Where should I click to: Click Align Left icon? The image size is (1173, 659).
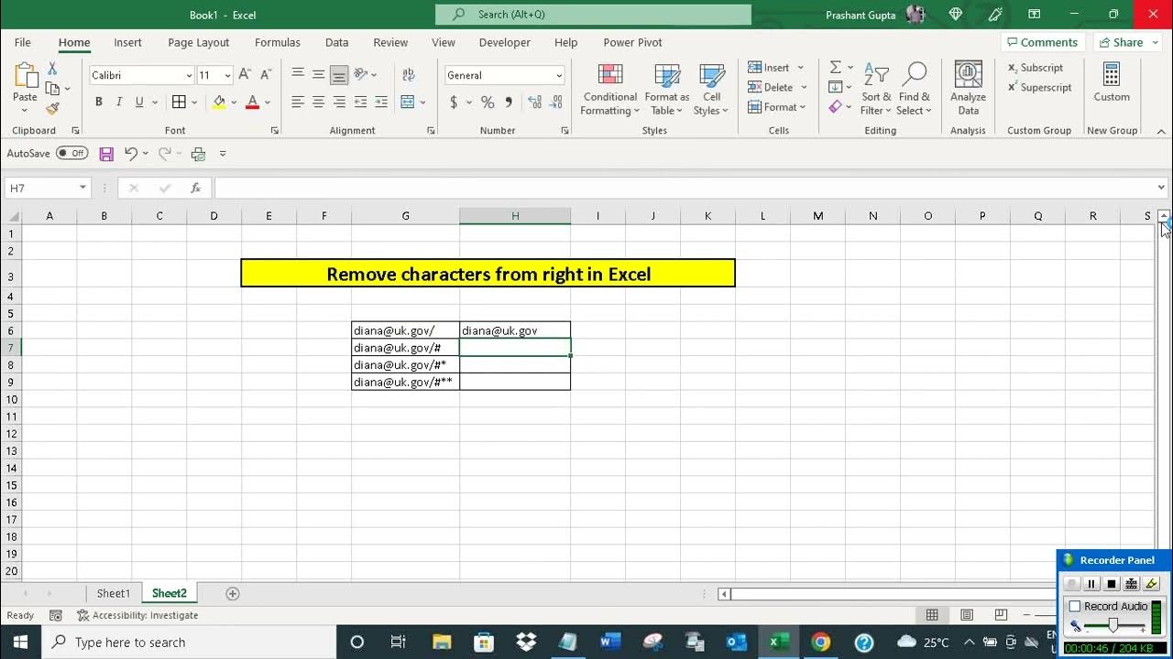tap(298, 103)
